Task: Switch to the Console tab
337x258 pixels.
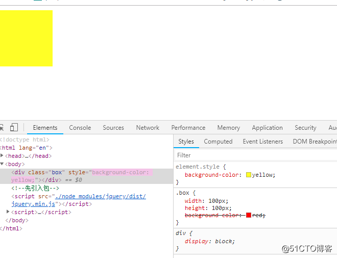Action: tap(80, 128)
